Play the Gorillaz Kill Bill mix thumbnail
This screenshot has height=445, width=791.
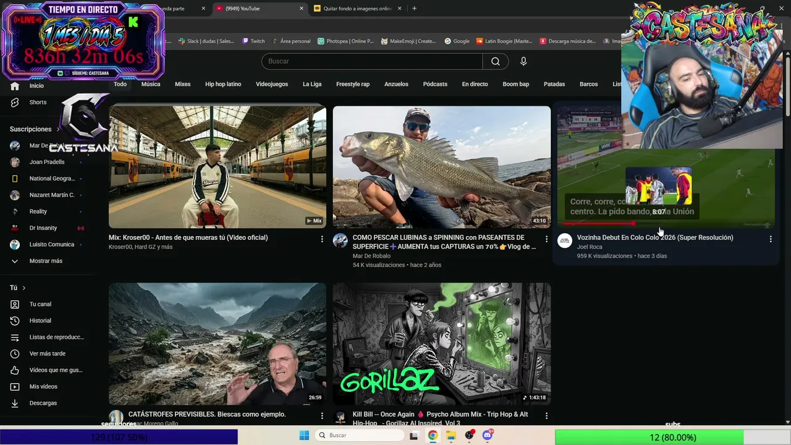point(442,344)
